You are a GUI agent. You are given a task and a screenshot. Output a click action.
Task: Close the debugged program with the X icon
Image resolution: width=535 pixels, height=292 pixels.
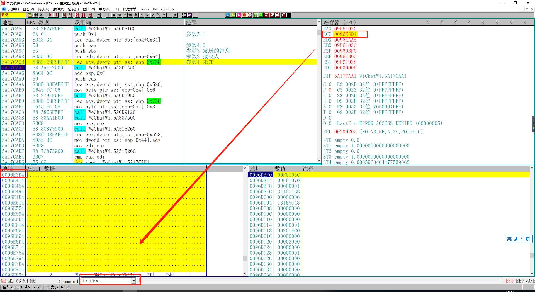point(42,15)
